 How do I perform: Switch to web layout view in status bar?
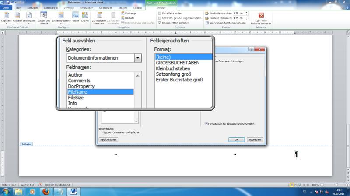(300, 185)
